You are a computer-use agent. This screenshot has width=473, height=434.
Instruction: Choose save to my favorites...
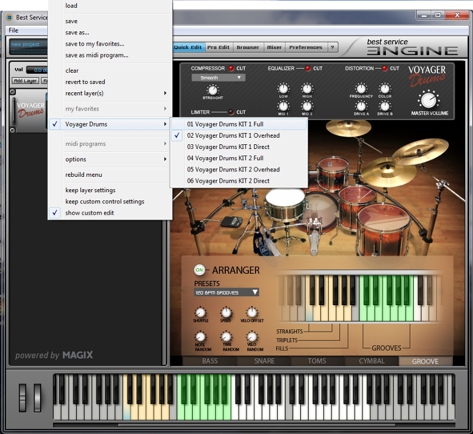click(110, 44)
